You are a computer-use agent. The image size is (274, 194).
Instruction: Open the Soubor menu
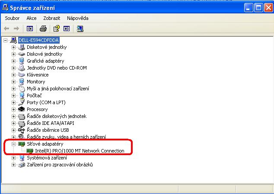pos(12,18)
